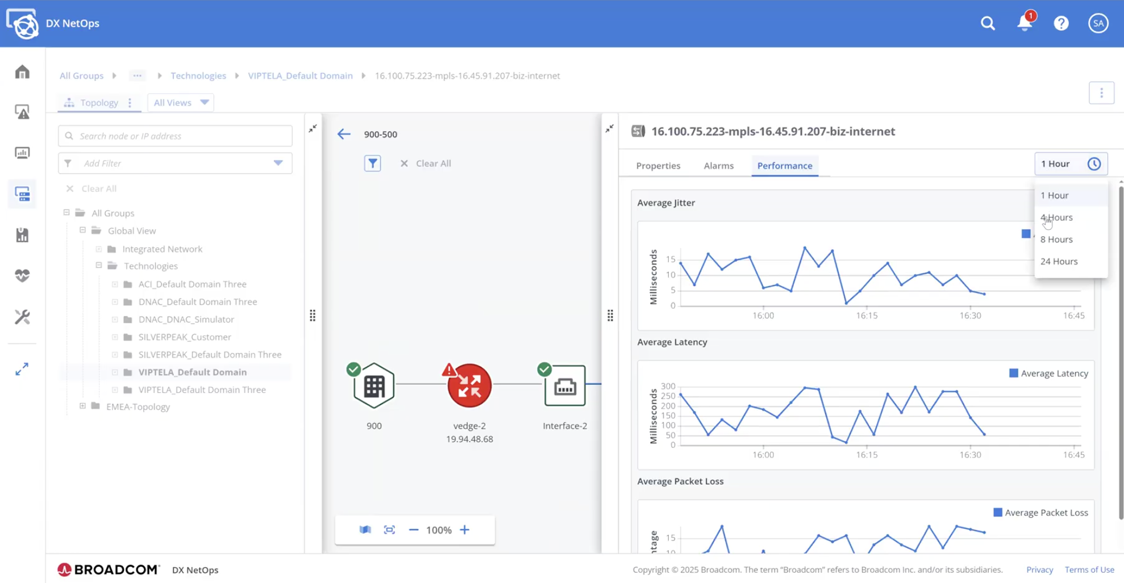Open the Terms of Use link
Image resolution: width=1124 pixels, height=583 pixels.
1089,569
